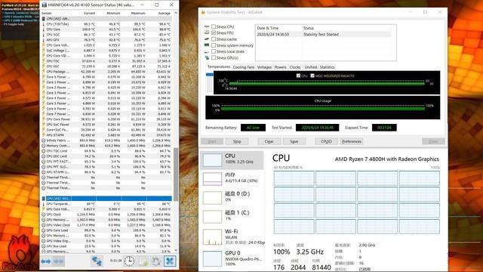Click the flame icon in the AIDA64 title bar
Screen dimensions: 483x272
pos(203,12)
